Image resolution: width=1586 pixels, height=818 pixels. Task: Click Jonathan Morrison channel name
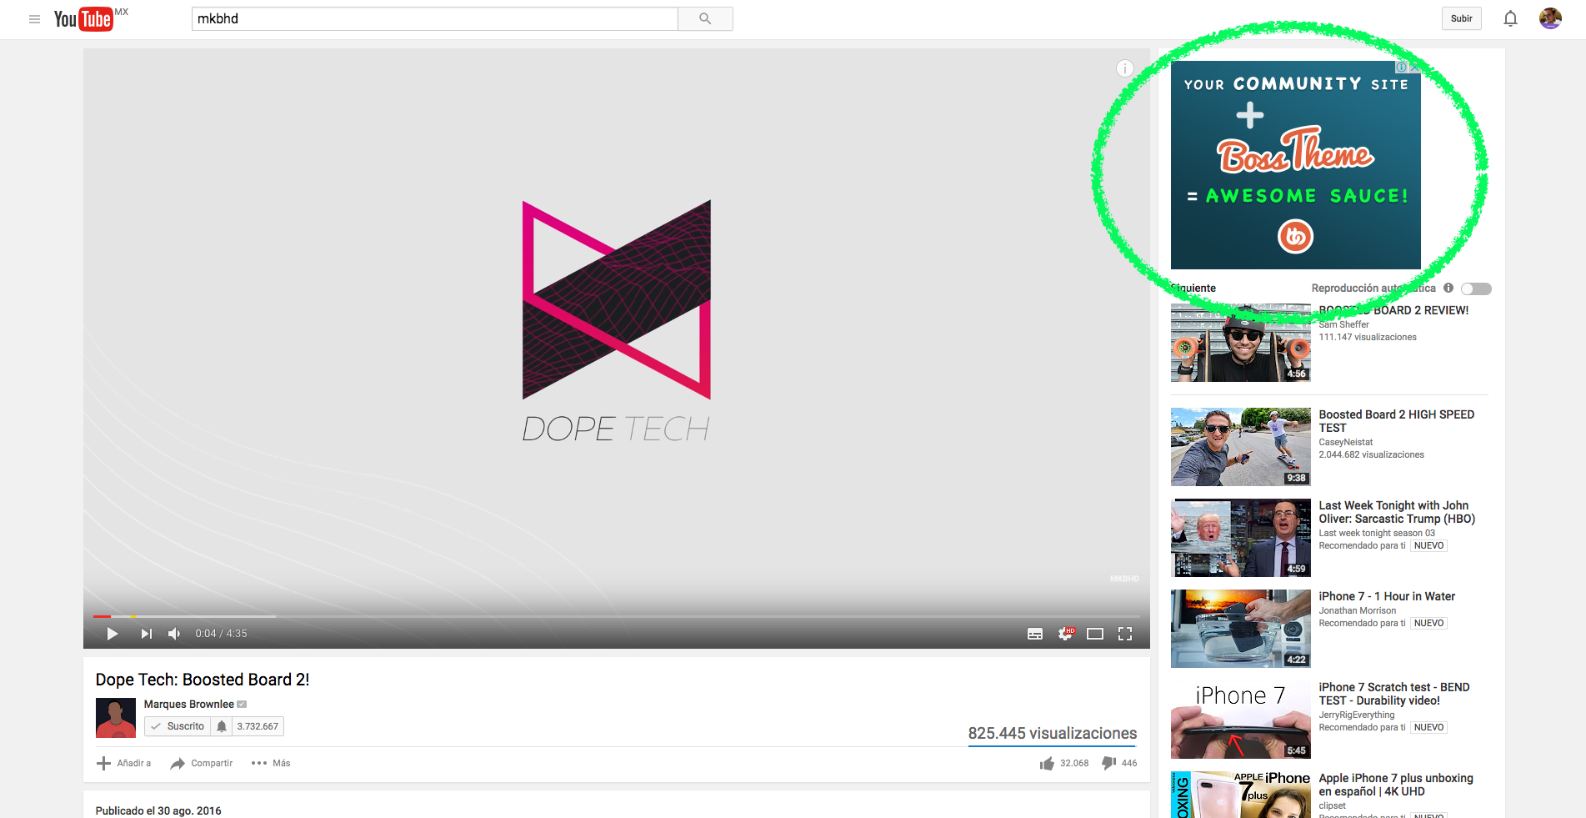(x=1358, y=611)
